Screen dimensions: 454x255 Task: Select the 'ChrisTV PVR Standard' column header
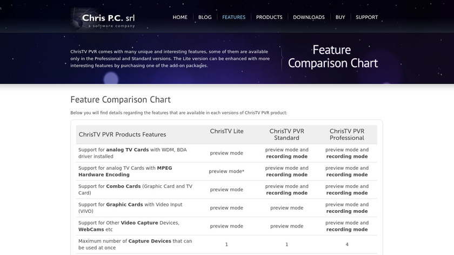(286, 135)
